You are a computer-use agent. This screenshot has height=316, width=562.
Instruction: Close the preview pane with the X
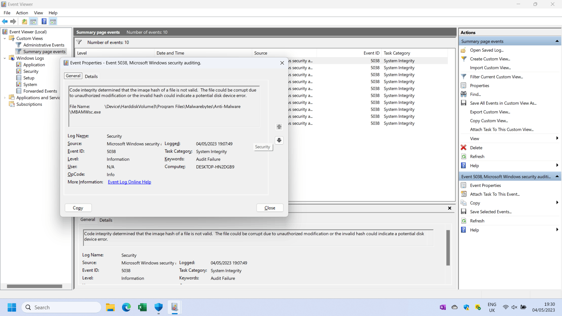[449, 208]
